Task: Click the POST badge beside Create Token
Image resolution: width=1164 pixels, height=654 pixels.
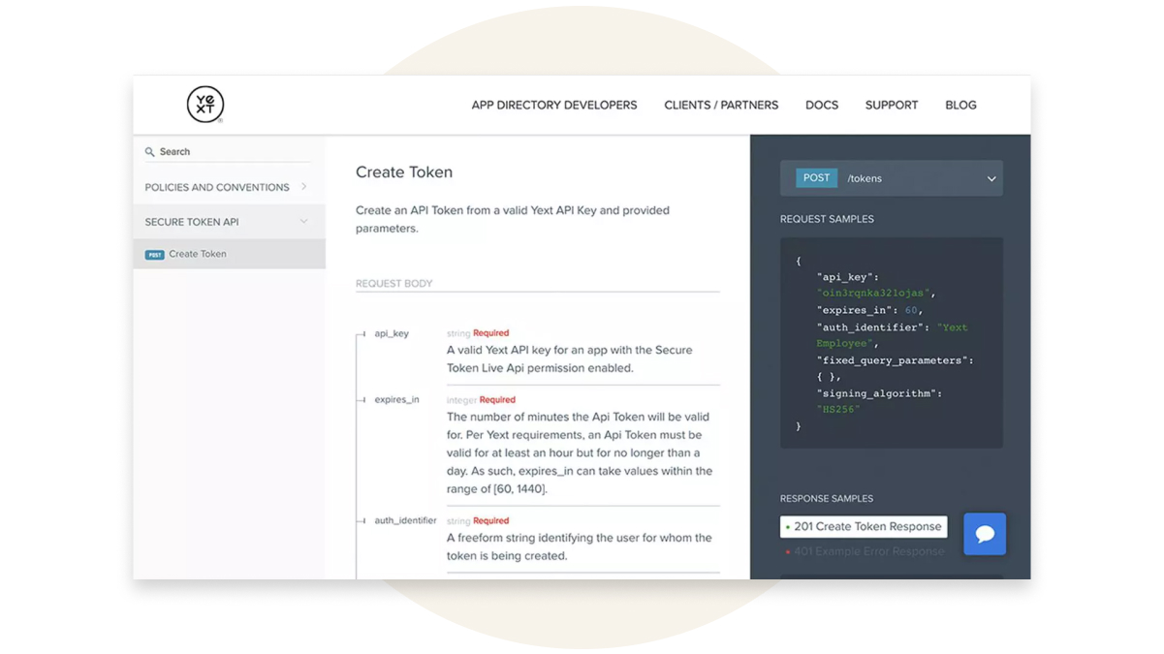Action: pos(155,255)
